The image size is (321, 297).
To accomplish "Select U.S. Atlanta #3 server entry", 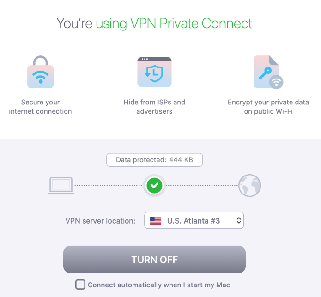I will point(194,221).
